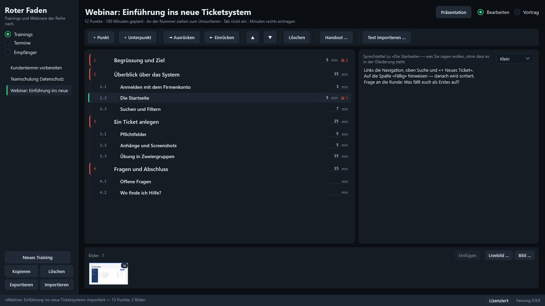Select outline item Begrüssung und Ziel
Image resolution: width=545 pixels, height=306 pixels.
220,60
